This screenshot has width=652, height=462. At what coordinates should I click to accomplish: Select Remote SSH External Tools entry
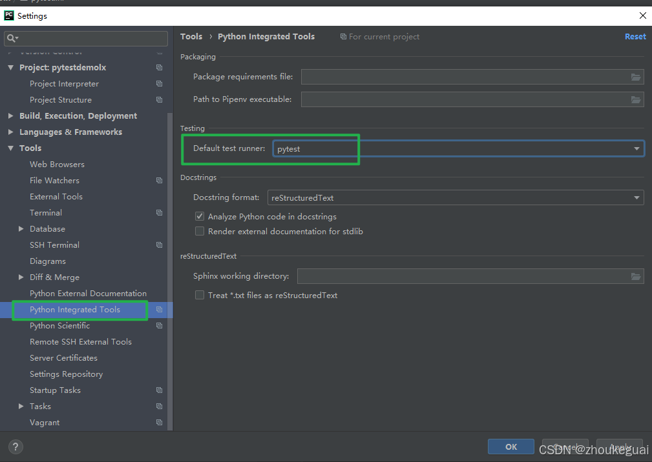(81, 341)
